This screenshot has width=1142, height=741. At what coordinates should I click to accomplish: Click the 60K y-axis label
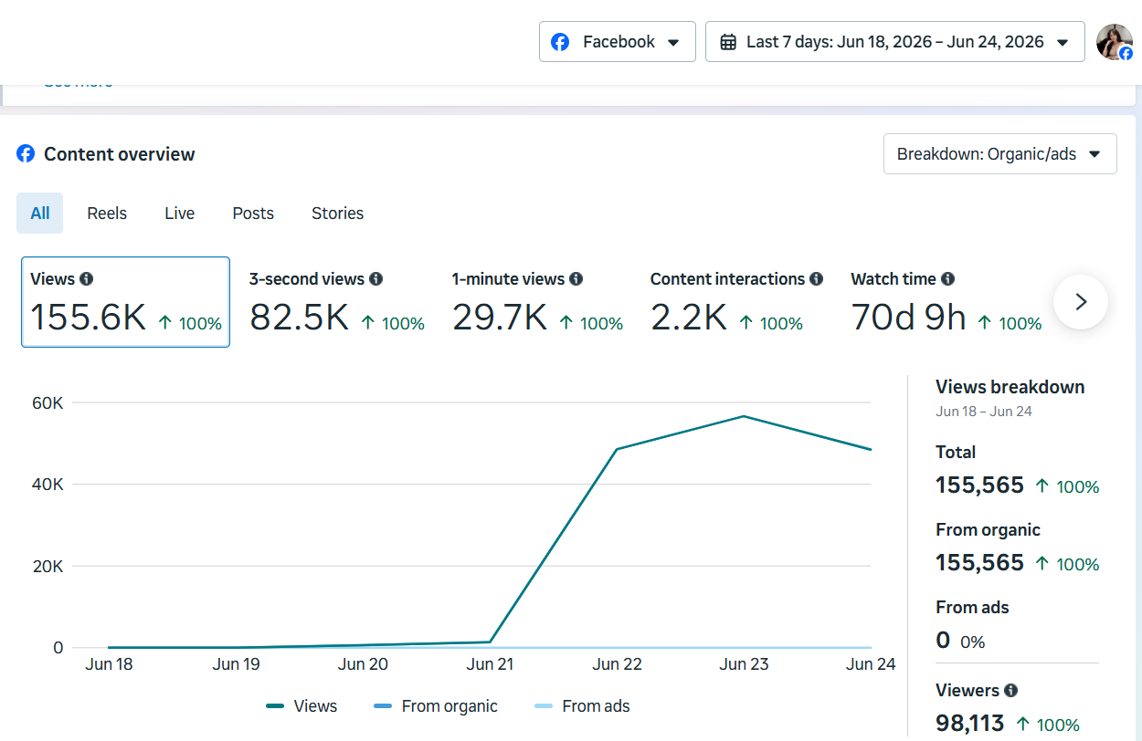pos(47,402)
